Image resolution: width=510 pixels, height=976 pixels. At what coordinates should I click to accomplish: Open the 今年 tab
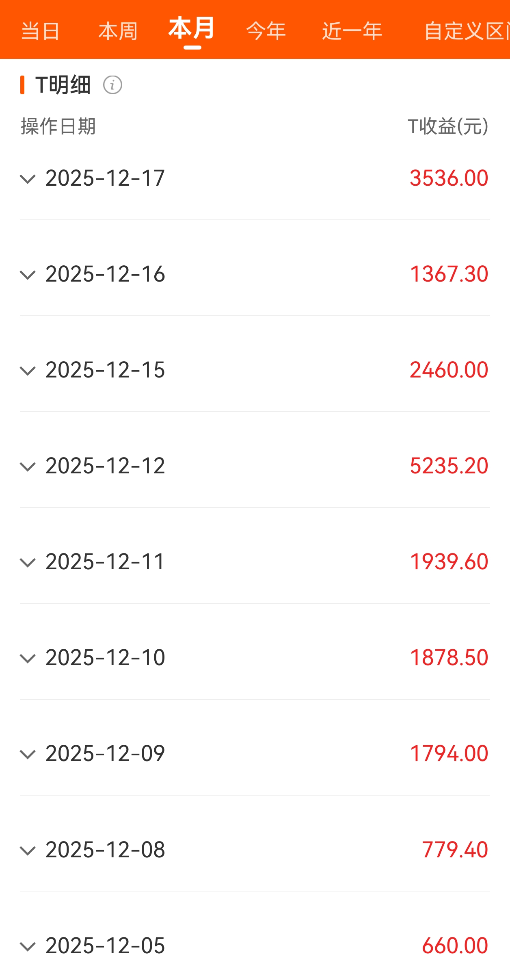(266, 31)
